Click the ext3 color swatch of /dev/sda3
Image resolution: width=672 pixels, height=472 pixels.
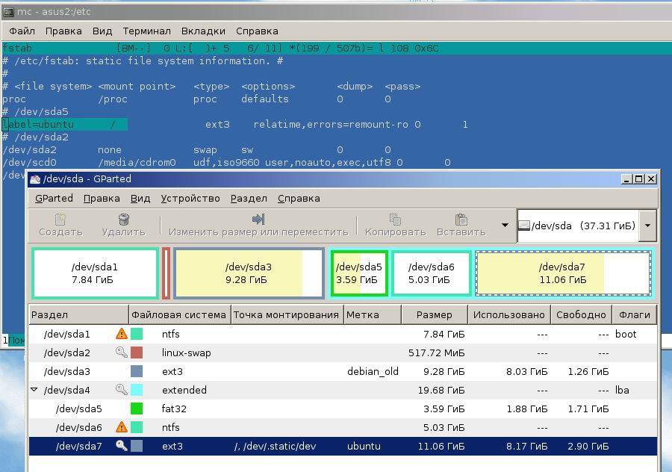137,371
